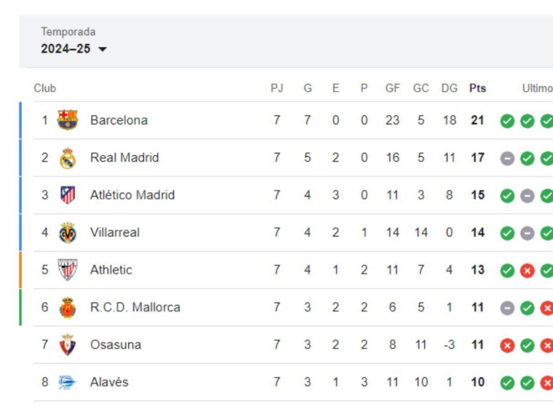Select the Athletic club crest
The width and height of the screenshot is (553, 410).
(68, 270)
